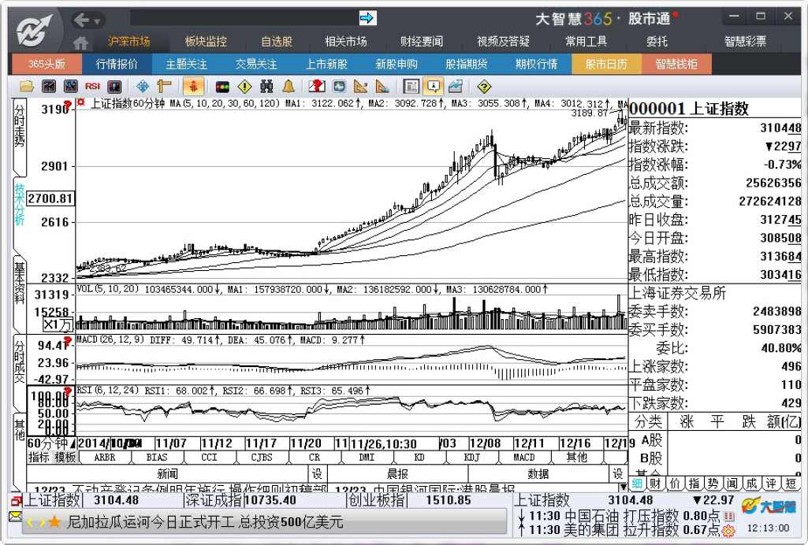The width and height of the screenshot is (808, 545).
Task: Click the red flag with question mark icon
Action: pyautogui.click(x=316, y=87)
